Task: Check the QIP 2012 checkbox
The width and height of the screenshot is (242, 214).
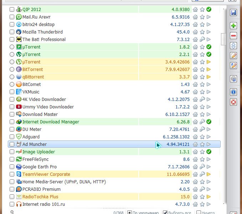Action: tap(12, 9)
